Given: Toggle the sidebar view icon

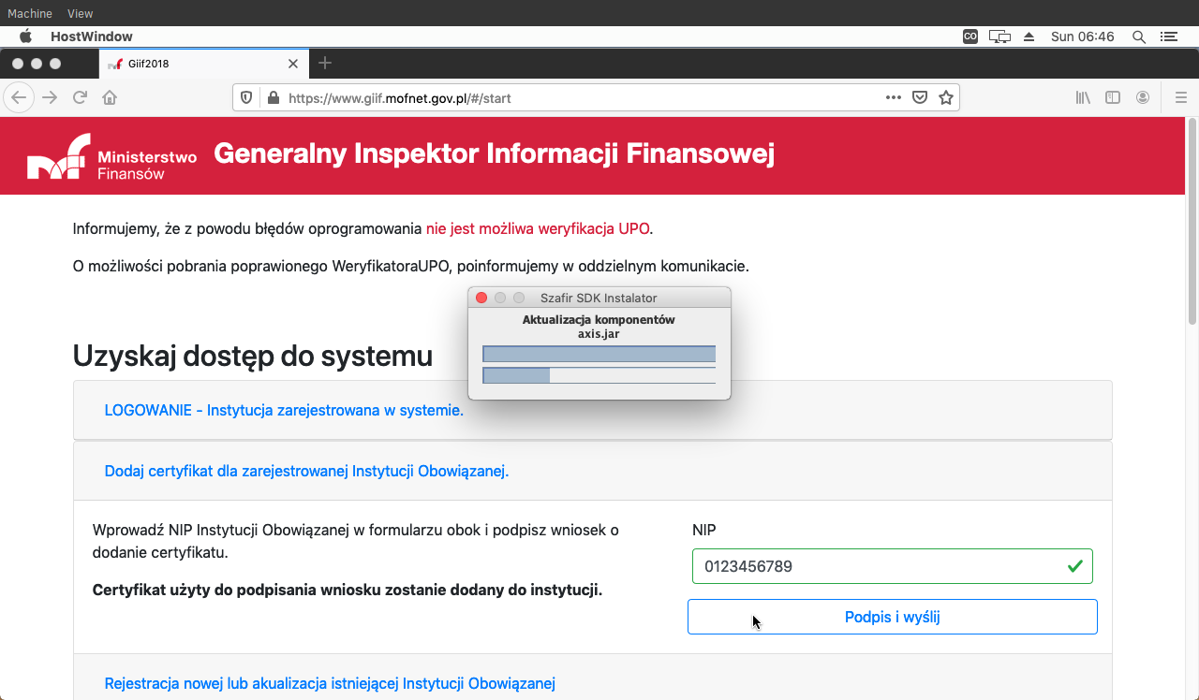Looking at the screenshot, I should tap(1113, 97).
